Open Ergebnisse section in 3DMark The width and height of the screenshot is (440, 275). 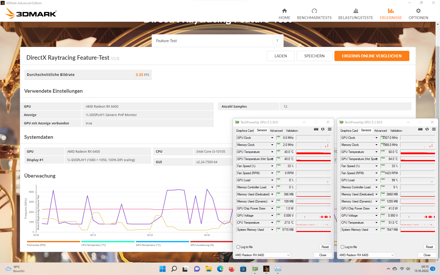(x=390, y=13)
